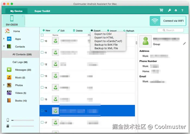Screen dimensions: 190x134
Task: Click the Edit toolbar button
Action: click(61, 31)
